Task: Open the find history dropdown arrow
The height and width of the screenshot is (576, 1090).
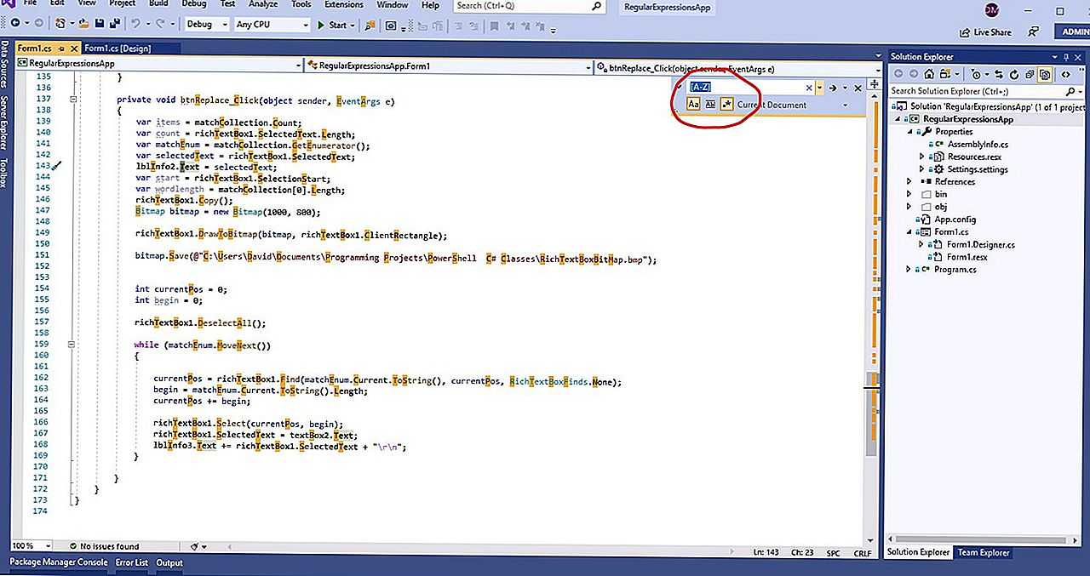Action: coord(819,88)
